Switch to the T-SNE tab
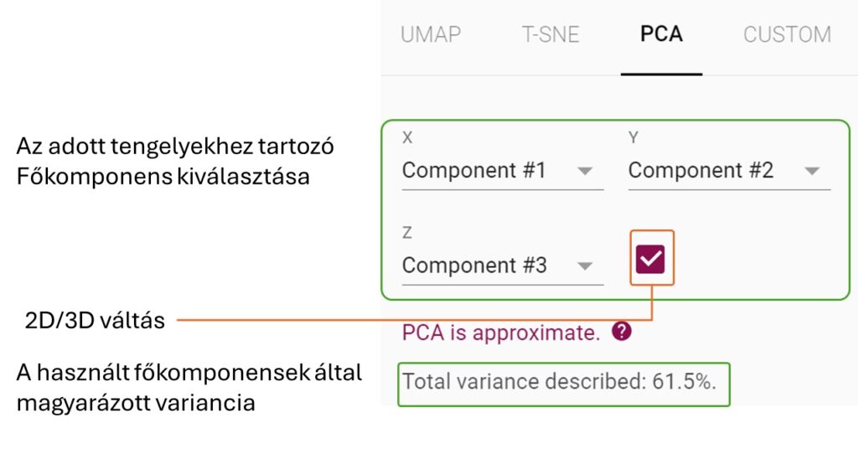The height and width of the screenshot is (469, 858). 550,34
